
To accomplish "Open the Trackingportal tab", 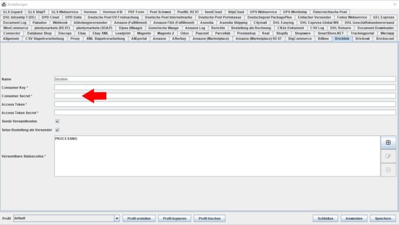I will pos(362,33).
